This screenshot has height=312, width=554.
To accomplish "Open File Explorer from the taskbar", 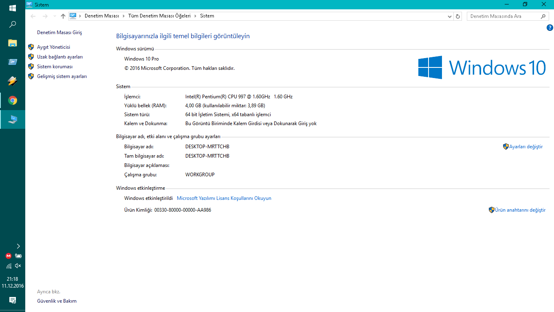I will (12, 43).
